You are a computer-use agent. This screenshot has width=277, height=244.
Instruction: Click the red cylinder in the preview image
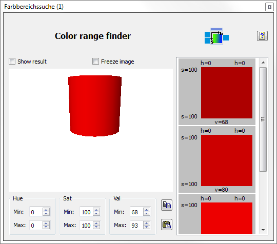(95, 106)
